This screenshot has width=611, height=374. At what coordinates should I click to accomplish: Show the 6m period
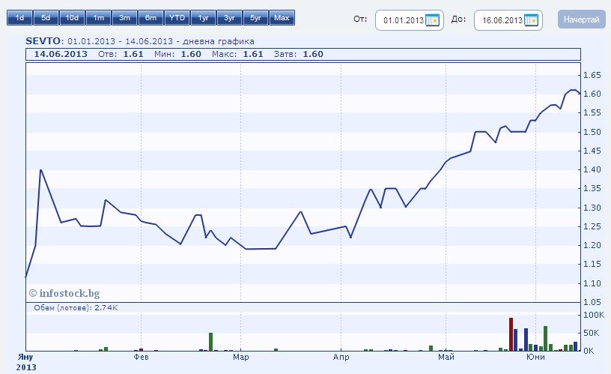click(151, 18)
